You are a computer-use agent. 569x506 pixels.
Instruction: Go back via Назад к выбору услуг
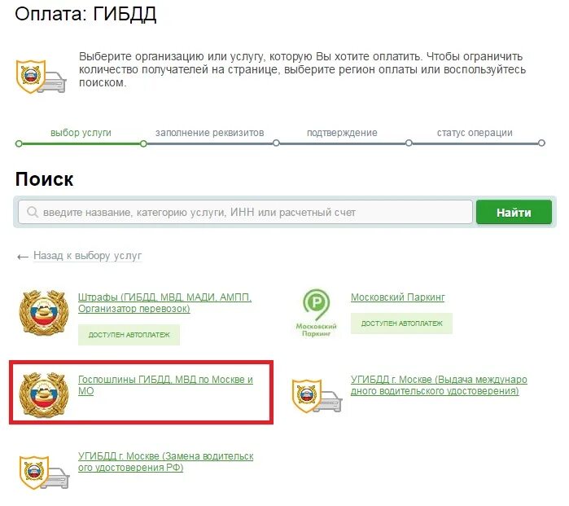pyautogui.click(x=87, y=256)
